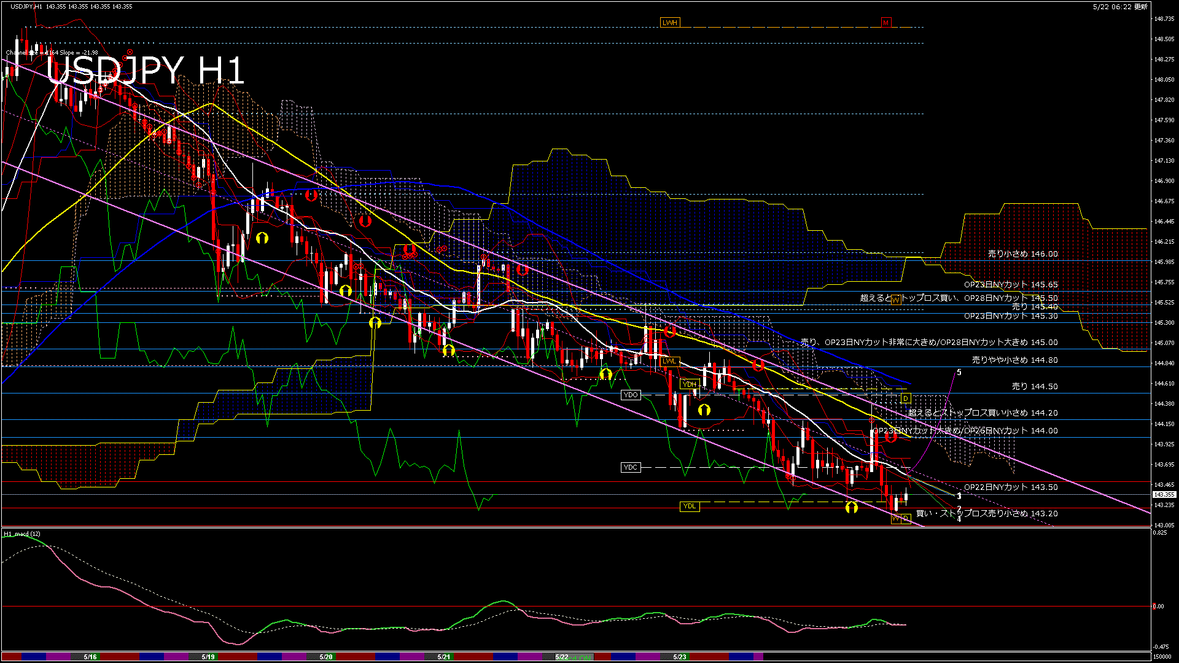Click the 5/22 06:22 更新 timestamp

(1120, 7)
